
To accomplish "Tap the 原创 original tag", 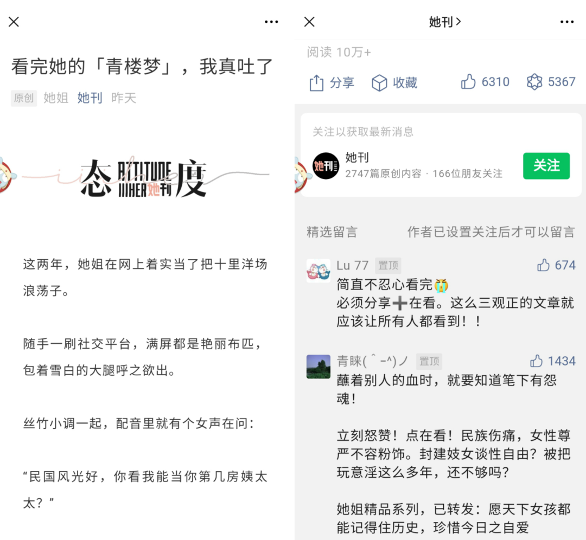I will click(x=24, y=98).
